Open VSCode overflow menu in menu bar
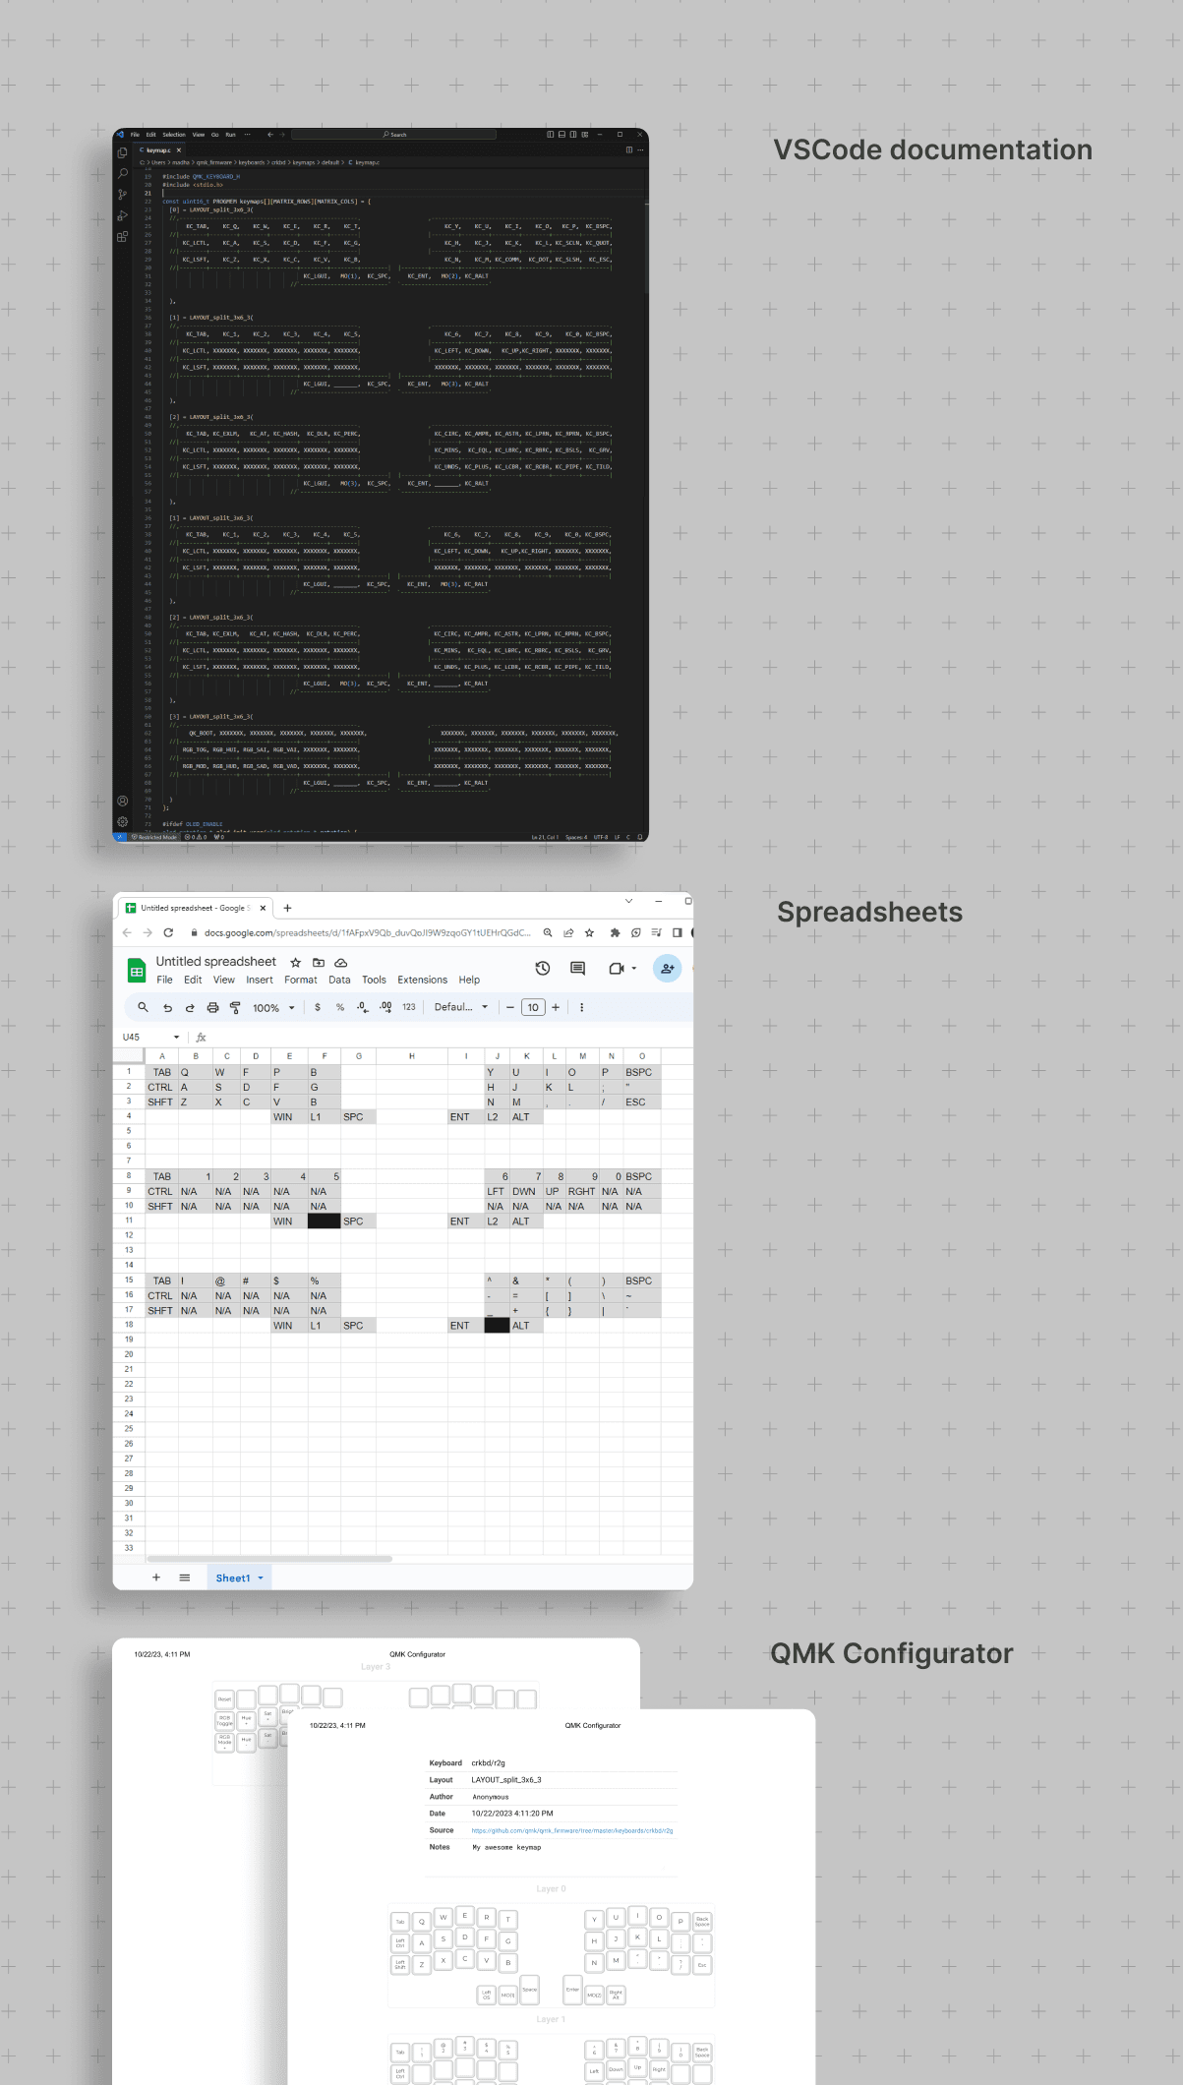 [248, 135]
